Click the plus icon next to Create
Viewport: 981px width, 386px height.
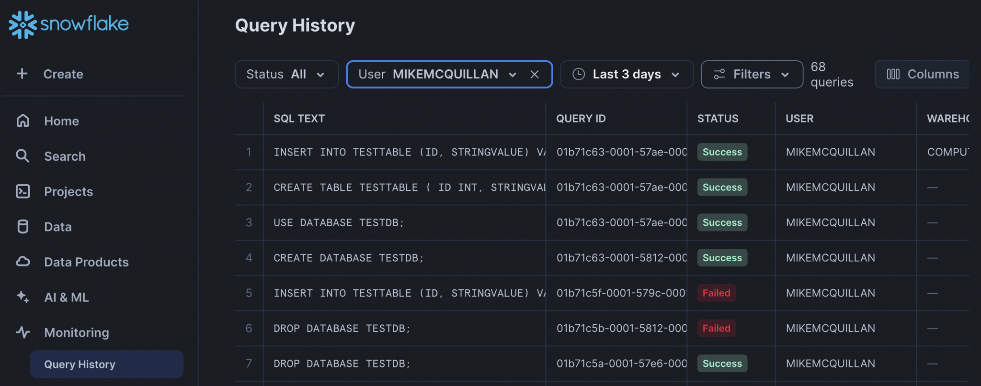22,74
